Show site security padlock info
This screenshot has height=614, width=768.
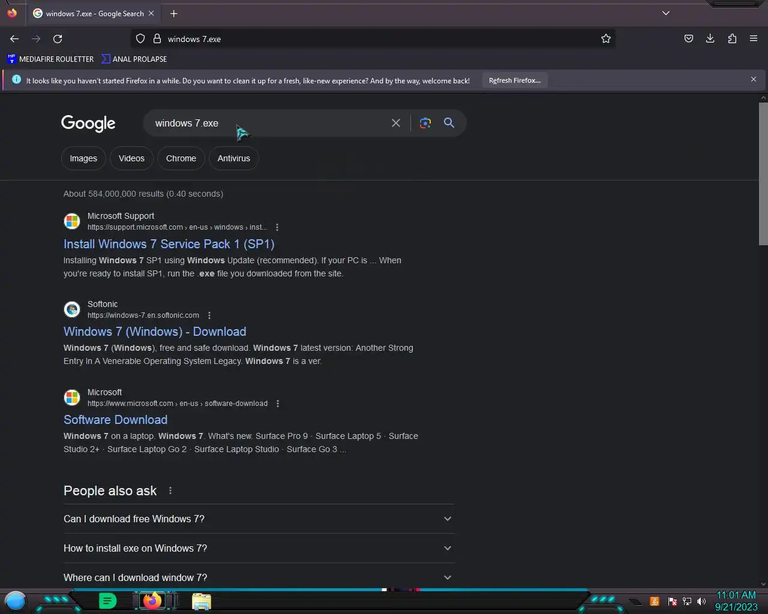(157, 39)
